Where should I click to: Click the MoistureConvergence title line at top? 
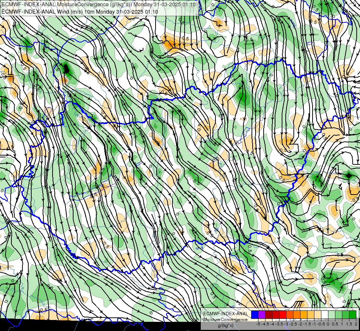(x=99, y=4)
